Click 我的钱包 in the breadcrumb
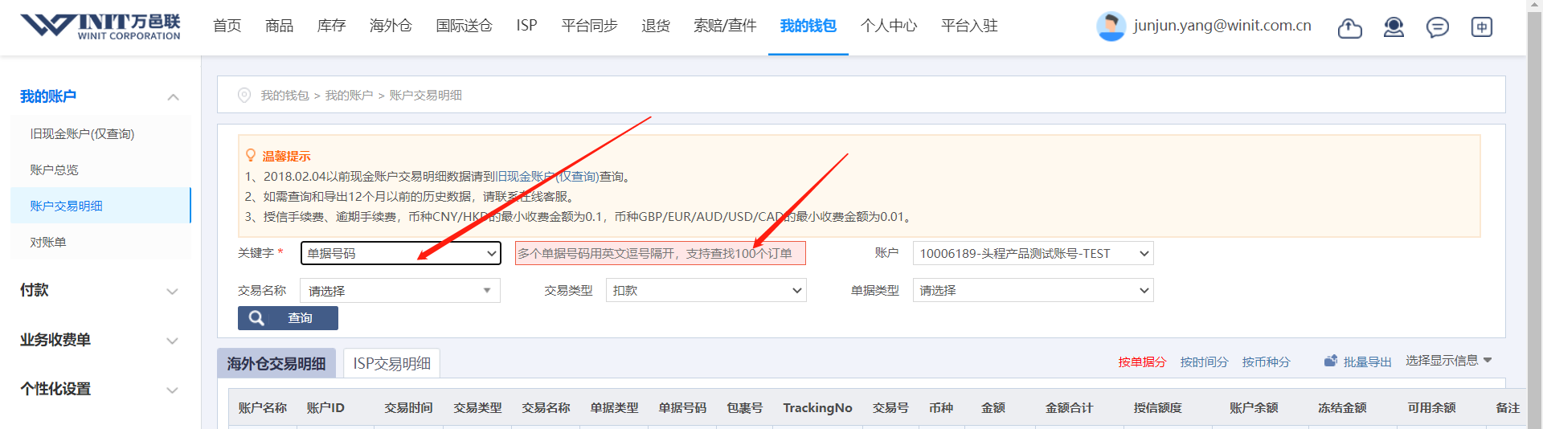The width and height of the screenshot is (1543, 429). click(x=284, y=95)
